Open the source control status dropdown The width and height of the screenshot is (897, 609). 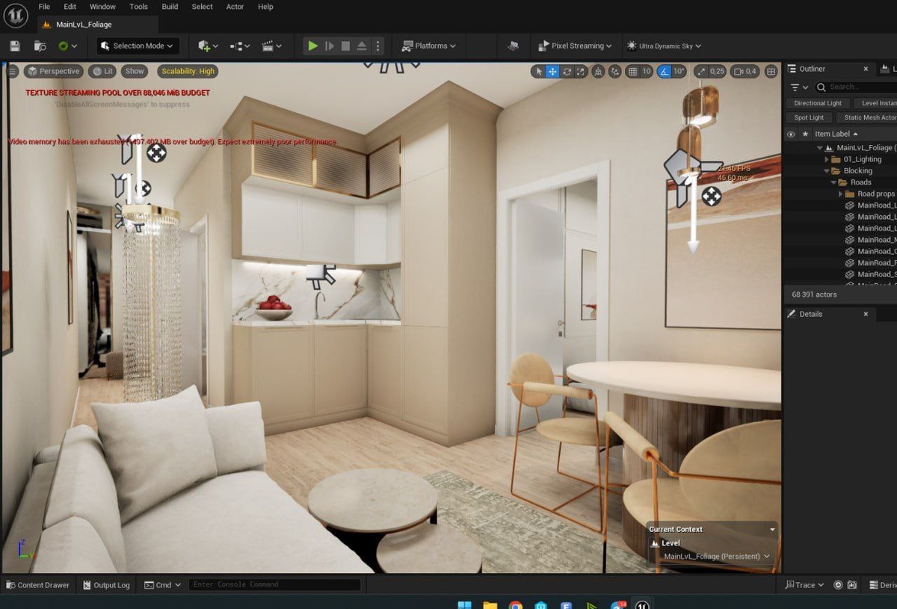[67, 46]
